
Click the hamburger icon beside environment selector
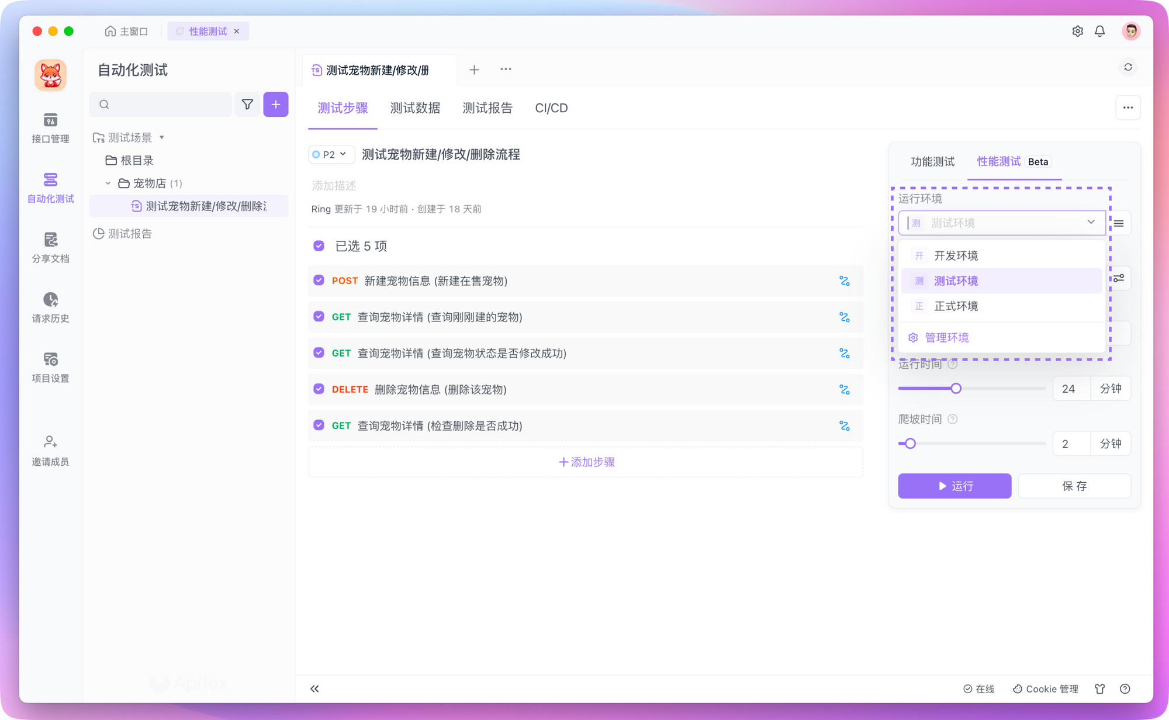point(1119,223)
